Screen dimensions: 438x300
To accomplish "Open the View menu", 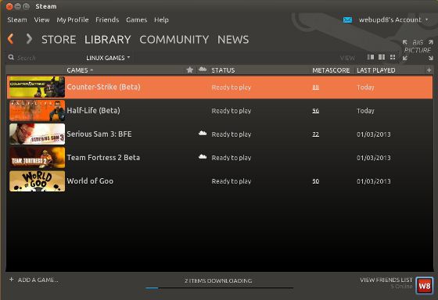I will tap(41, 20).
